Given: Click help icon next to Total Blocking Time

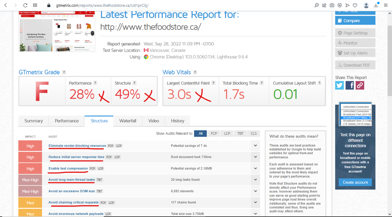Looking at the screenshot, I should (x=262, y=83).
